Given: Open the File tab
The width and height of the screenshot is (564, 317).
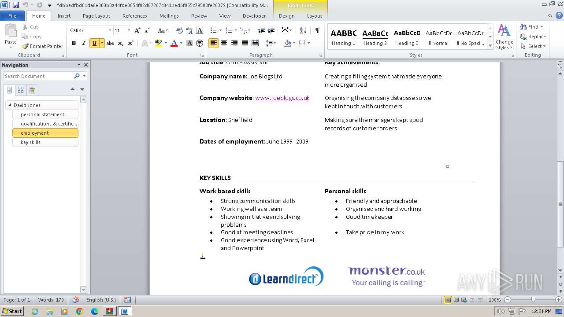Looking at the screenshot, I should pos(12,16).
